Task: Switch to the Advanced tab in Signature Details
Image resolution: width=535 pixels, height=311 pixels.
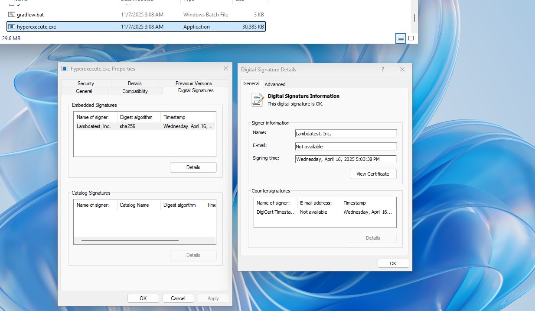Action: (x=275, y=84)
